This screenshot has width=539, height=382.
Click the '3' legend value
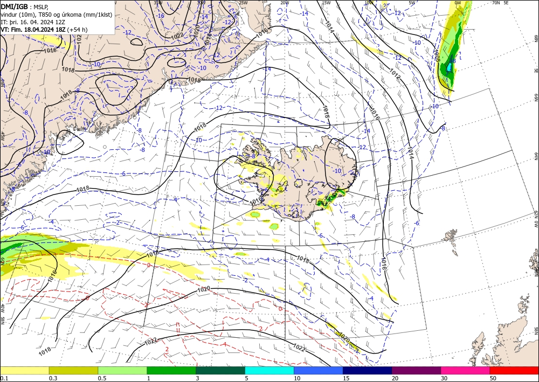pos(198,378)
